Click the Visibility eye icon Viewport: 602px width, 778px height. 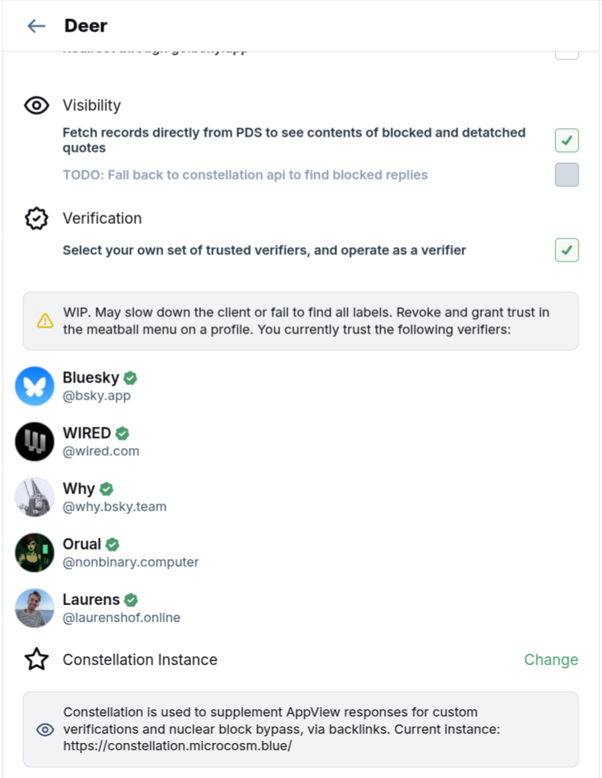point(36,105)
